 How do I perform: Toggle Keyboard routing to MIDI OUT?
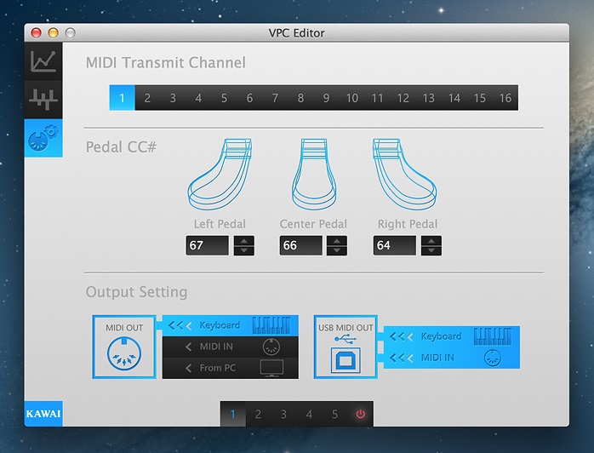tap(231, 325)
